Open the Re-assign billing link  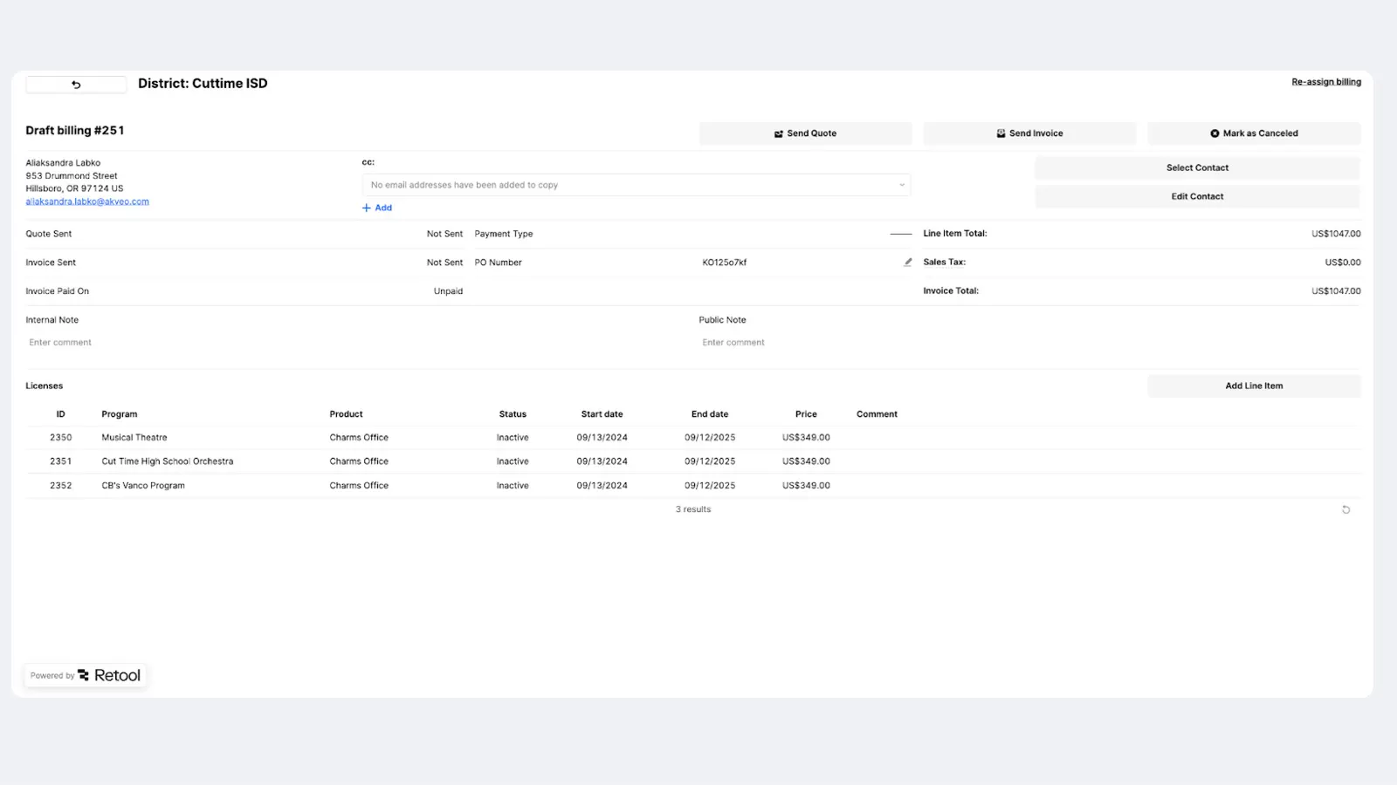tap(1326, 82)
